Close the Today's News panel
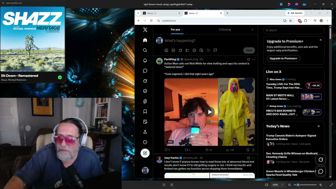The height and width of the screenshot is (189, 336). pyautogui.click(x=319, y=126)
